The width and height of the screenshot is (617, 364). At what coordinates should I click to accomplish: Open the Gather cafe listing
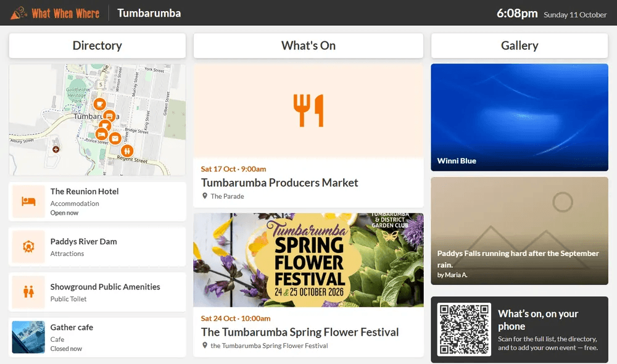pos(97,337)
